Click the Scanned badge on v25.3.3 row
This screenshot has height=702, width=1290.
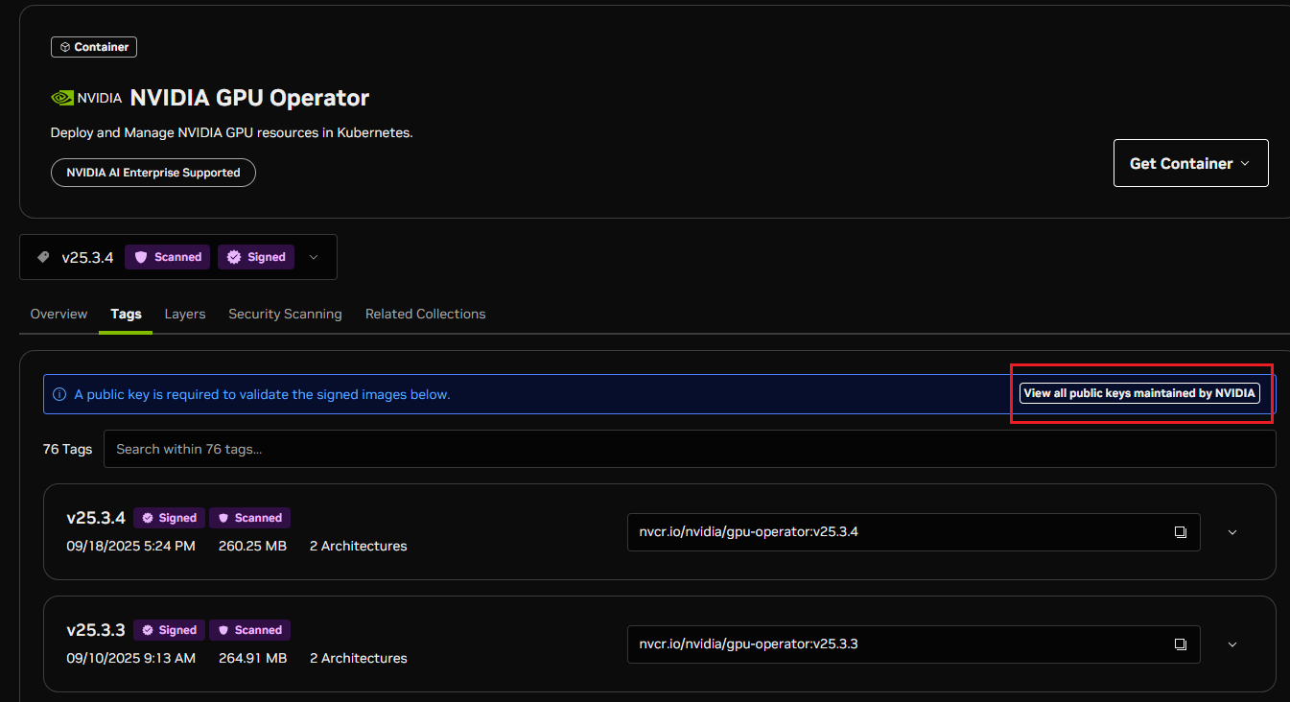(249, 630)
